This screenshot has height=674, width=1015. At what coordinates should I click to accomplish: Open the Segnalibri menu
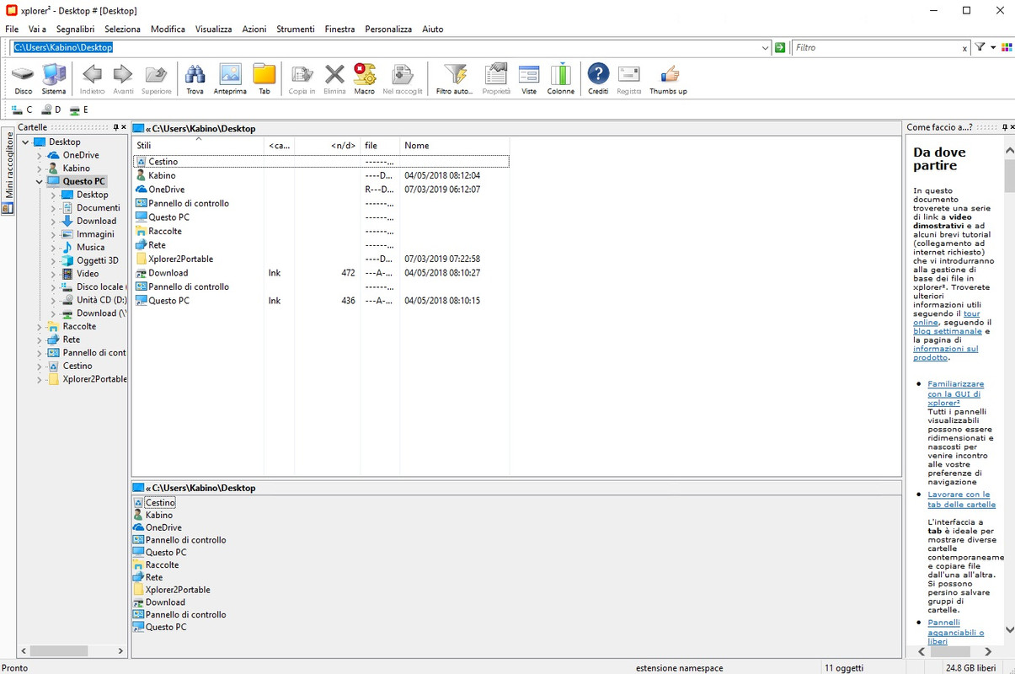click(x=75, y=29)
